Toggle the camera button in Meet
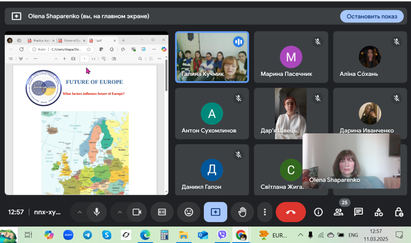This screenshot has height=243, width=411. click(x=137, y=212)
